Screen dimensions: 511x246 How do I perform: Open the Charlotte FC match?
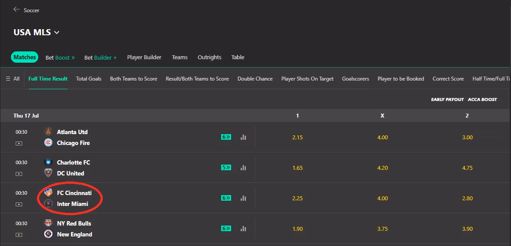[73, 162]
